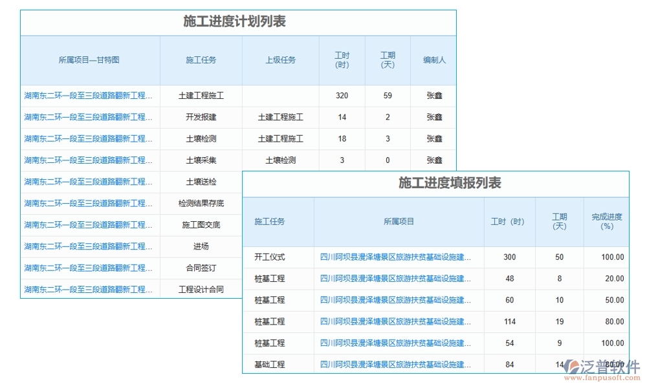The image size is (647, 388).
Task: Select the 基础工程 task cell
Action: 270,364
